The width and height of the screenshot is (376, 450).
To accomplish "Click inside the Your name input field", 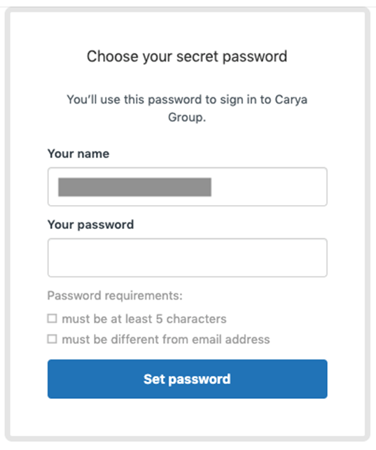I will pyautogui.click(x=187, y=187).
